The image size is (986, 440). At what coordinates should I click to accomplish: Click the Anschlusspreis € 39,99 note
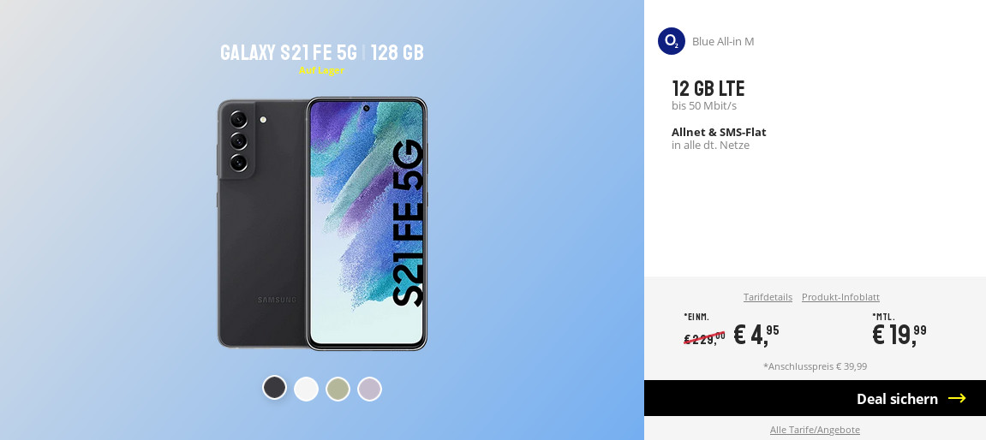point(815,366)
